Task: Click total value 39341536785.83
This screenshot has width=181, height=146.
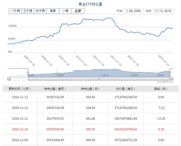Action: (126, 129)
